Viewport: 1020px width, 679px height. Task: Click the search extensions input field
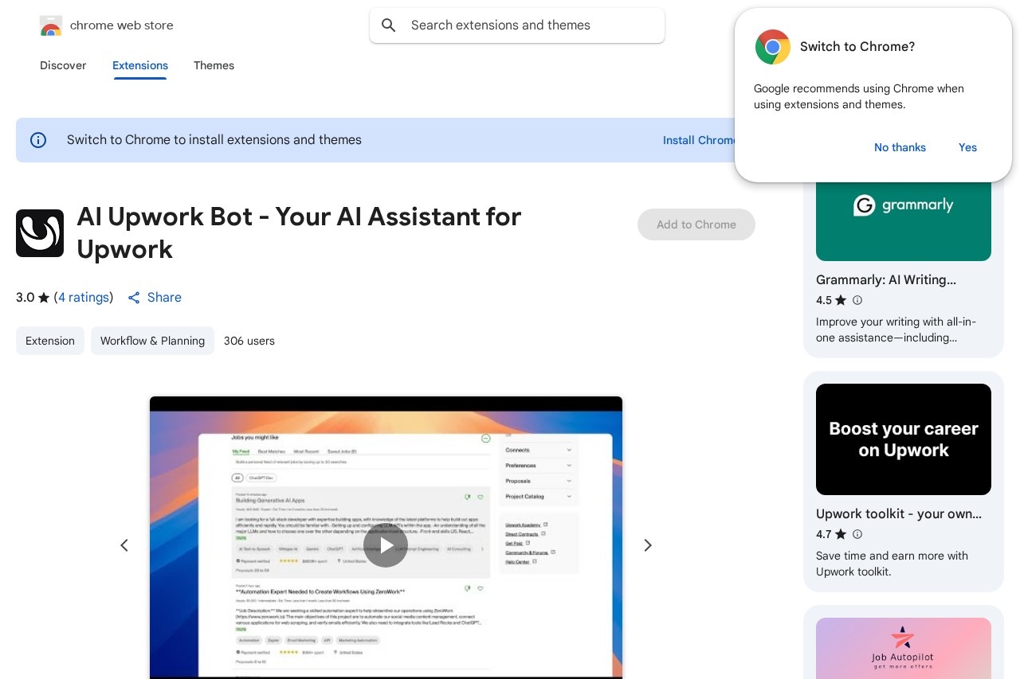click(516, 25)
